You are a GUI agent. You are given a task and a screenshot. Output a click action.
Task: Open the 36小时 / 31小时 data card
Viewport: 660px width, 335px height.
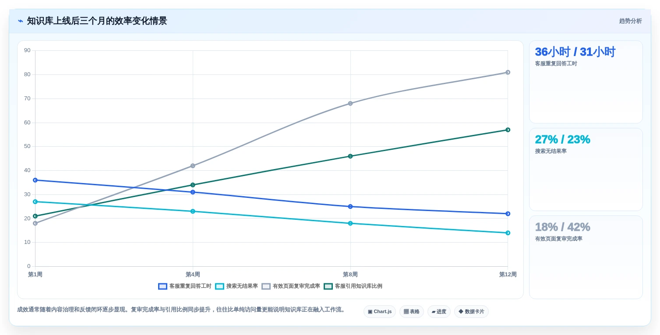[586, 82]
